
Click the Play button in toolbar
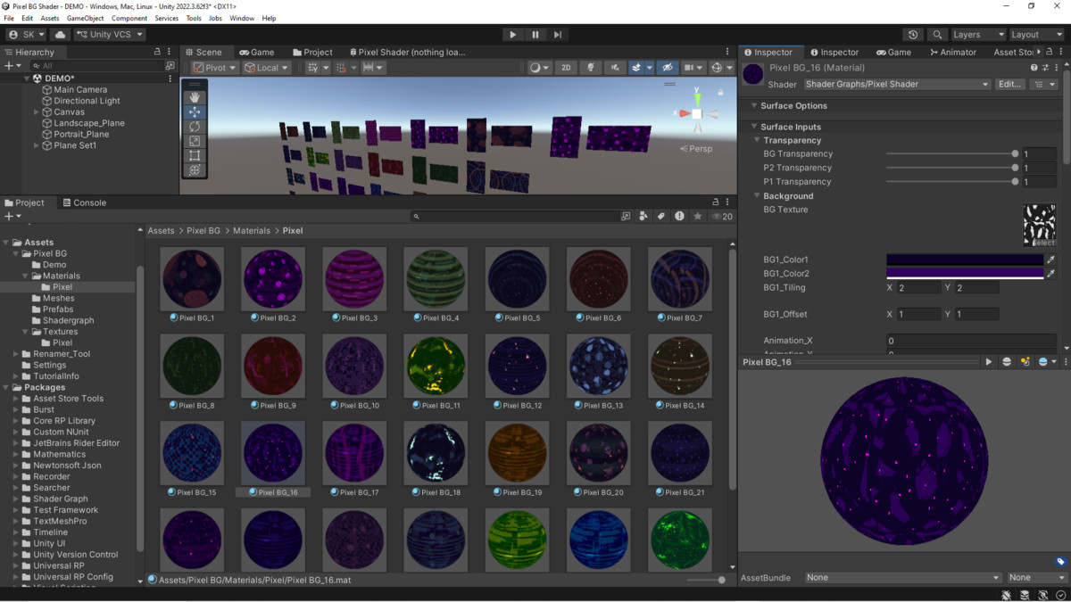(512, 35)
